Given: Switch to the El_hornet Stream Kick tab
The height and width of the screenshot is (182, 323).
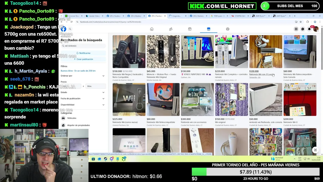Looking at the screenshot, I should pyautogui.click(x=73, y=16).
